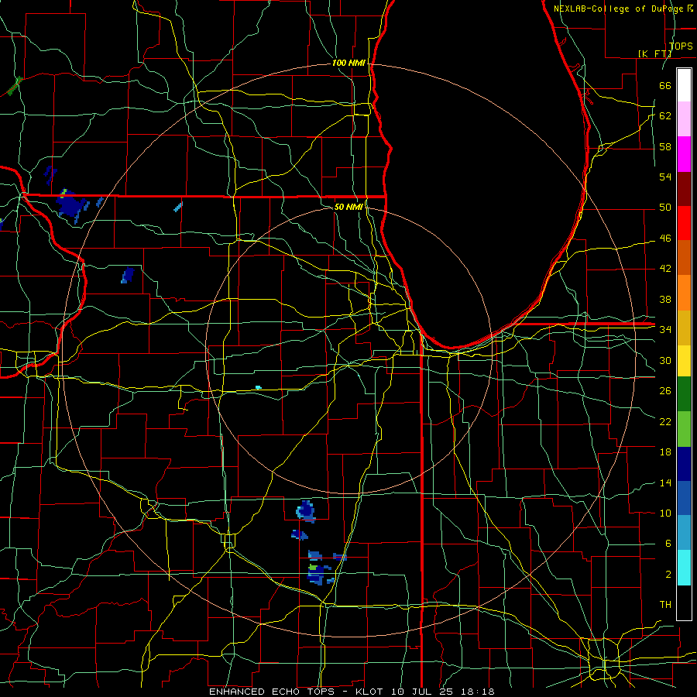Click the "ENHANCED ECHO TOPS" product caption
This screenshot has width=697, height=697.
pyautogui.click(x=272, y=692)
